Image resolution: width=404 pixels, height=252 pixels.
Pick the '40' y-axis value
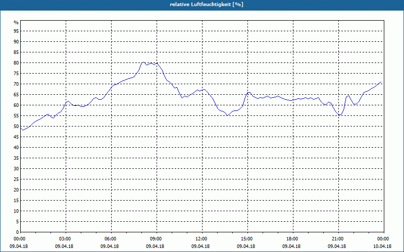(16, 147)
